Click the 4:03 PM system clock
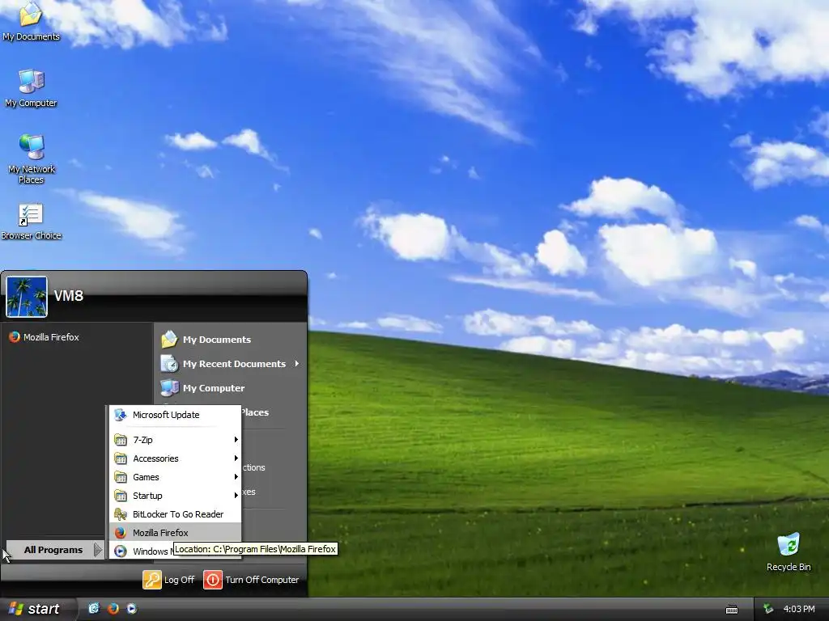Viewport: 829px width, 621px height. tap(798, 609)
